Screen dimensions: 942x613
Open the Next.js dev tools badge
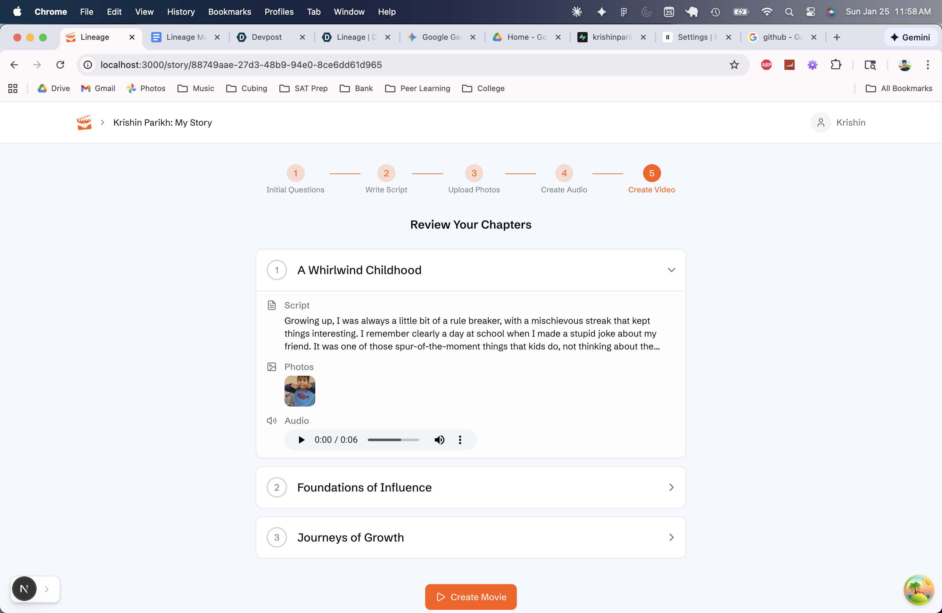click(24, 589)
